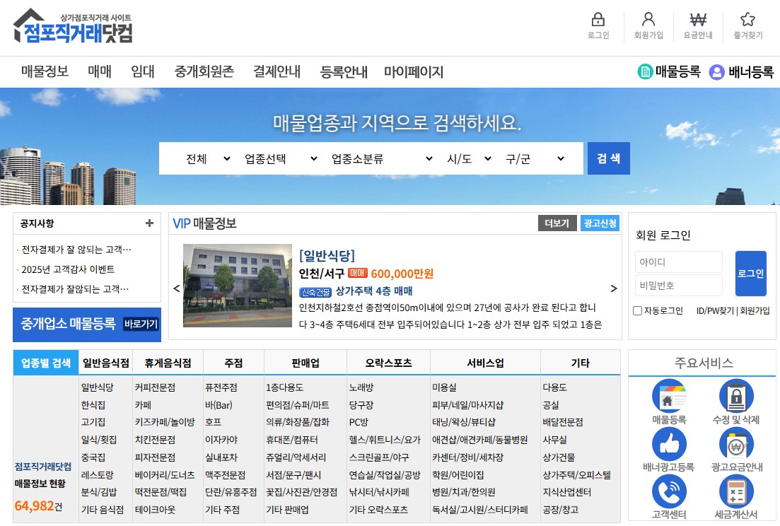
Task: Click the 즐겨찾기 star icon
Action: (747, 22)
